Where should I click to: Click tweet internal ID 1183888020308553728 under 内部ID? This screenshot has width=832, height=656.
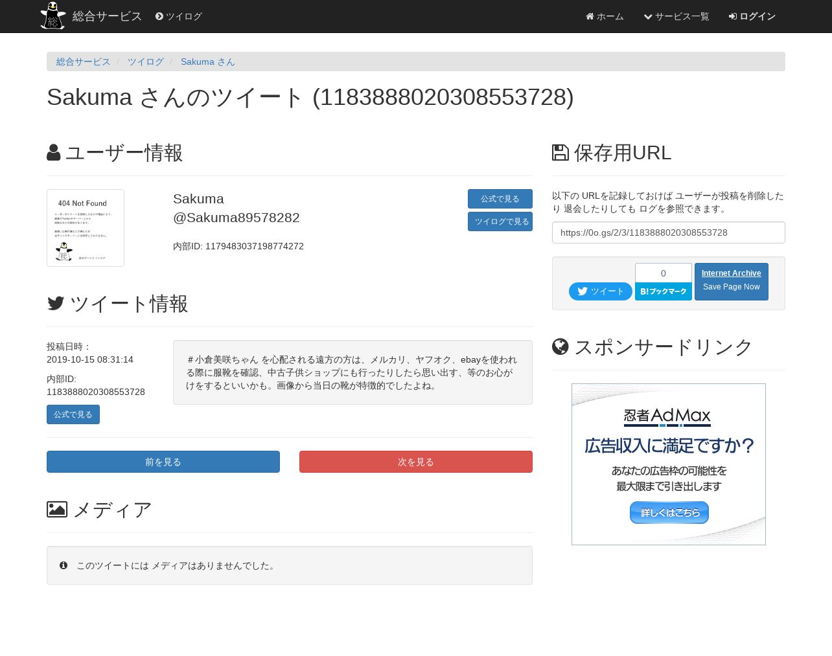coord(96,392)
